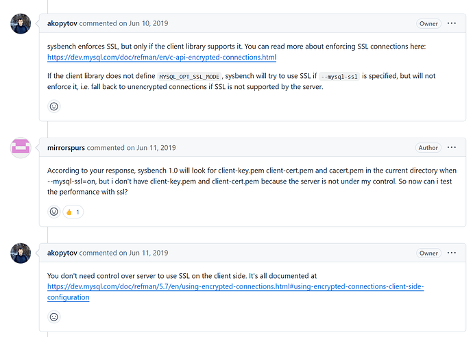Open akopytov's avatar on Jun 10 comment

(21, 24)
